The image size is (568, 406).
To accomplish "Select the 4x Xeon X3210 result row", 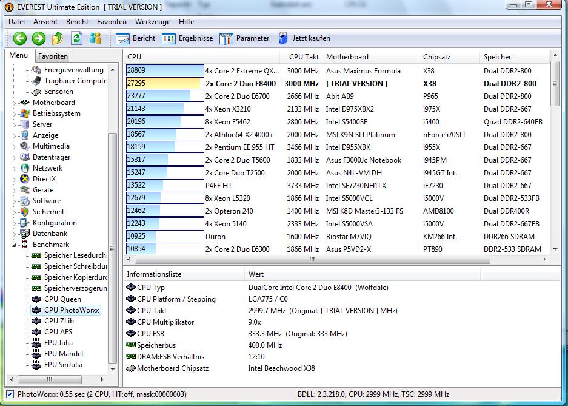I will 338,109.
